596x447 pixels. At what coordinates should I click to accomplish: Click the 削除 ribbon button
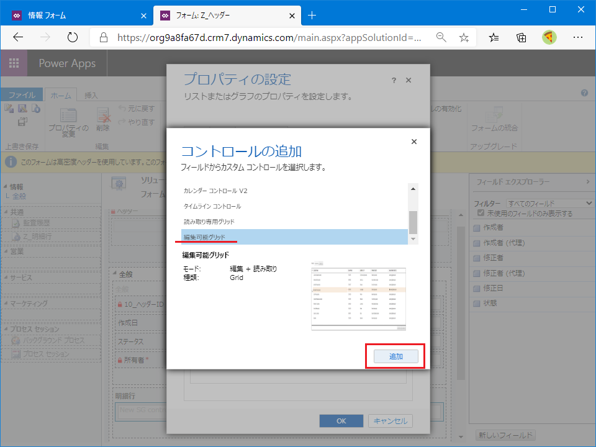102,120
